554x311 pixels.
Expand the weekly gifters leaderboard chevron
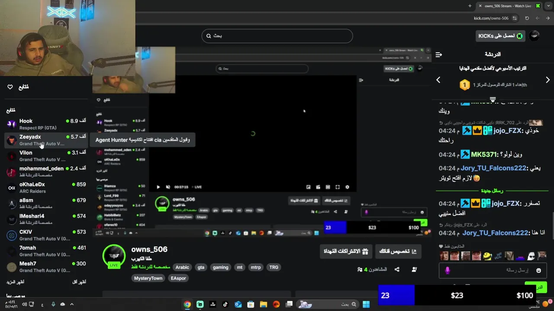(493, 100)
